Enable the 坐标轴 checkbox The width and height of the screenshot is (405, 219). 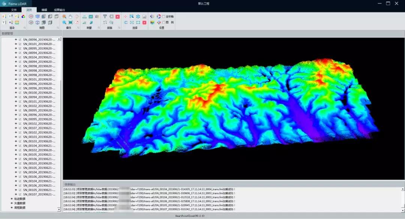pos(163,17)
